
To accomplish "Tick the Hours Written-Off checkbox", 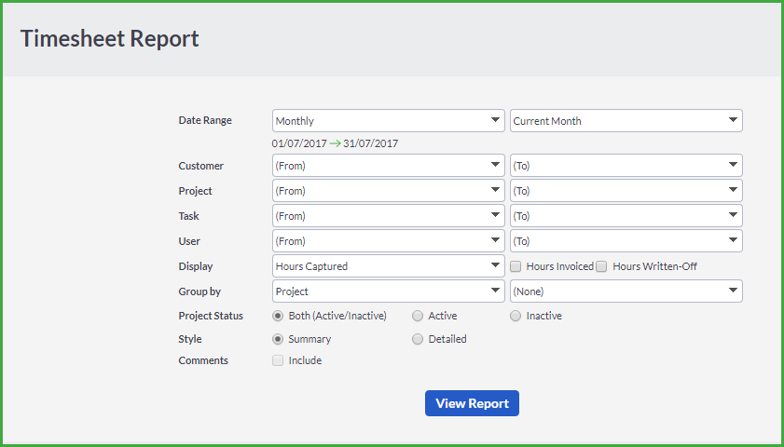I will point(601,266).
